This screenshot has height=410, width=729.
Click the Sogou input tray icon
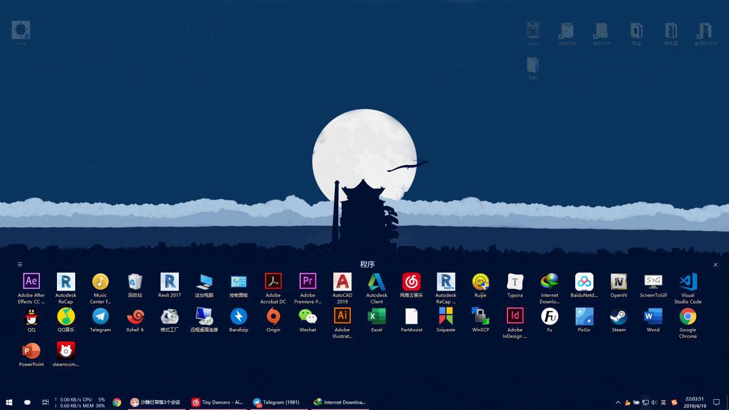[x=674, y=402]
